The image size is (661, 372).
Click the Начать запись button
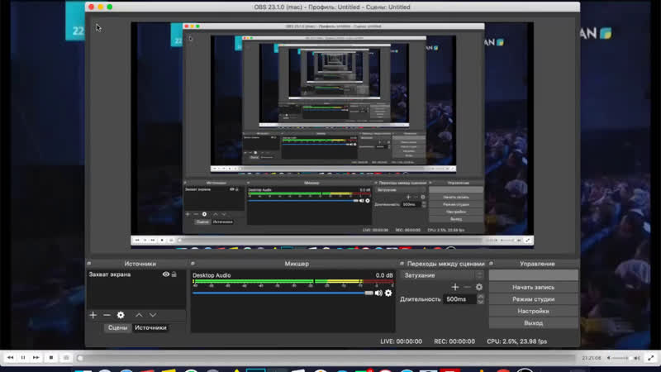(x=533, y=287)
